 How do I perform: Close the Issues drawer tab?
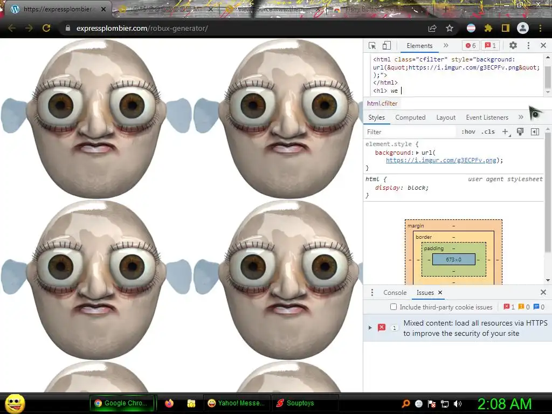click(x=440, y=293)
